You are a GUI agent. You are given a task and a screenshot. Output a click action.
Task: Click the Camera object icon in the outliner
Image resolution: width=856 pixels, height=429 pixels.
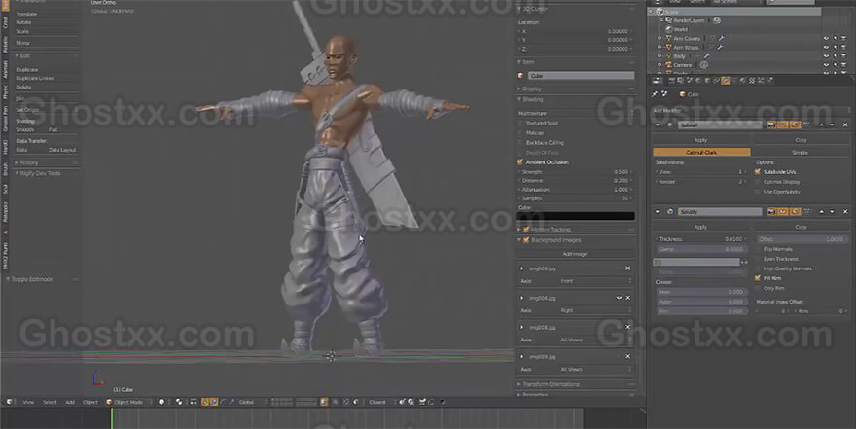click(x=669, y=65)
